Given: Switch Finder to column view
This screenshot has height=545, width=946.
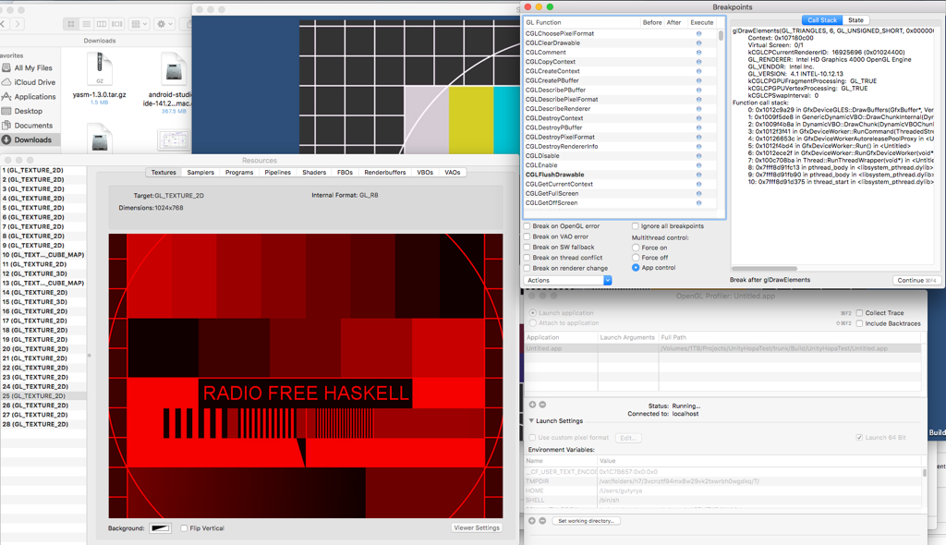Looking at the screenshot, I should pos(102,23).
